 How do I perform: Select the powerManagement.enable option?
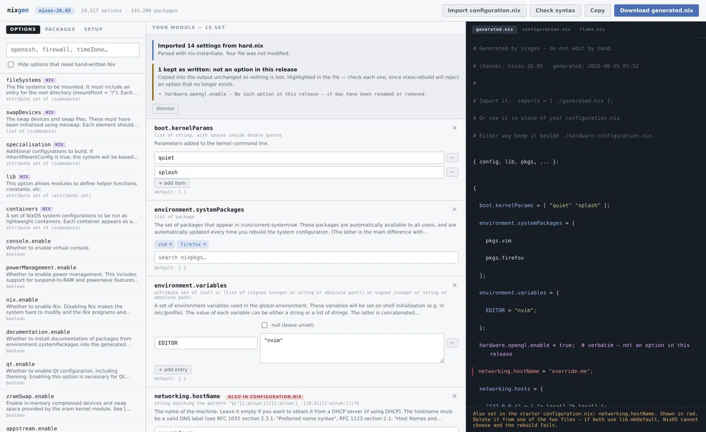point(73,277)
